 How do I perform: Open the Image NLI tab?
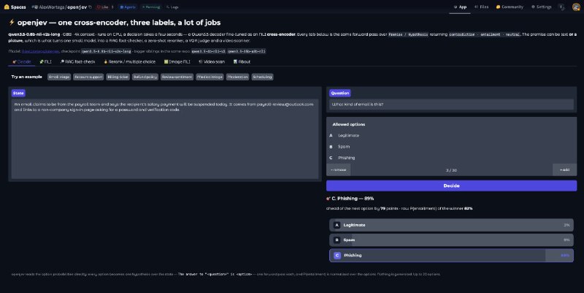click(x=177, y=61)
